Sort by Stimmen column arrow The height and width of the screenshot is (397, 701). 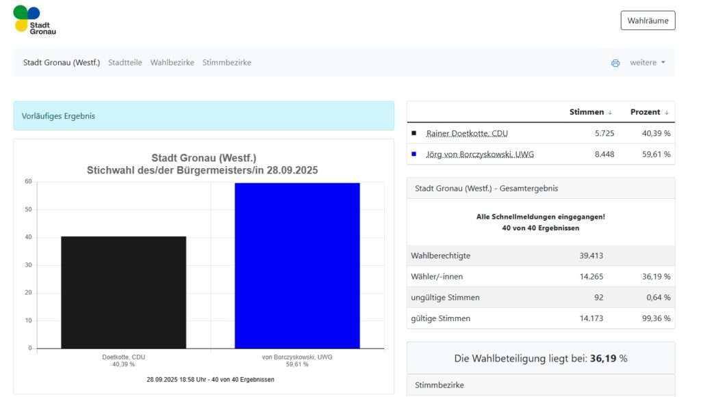coord(610,113)
